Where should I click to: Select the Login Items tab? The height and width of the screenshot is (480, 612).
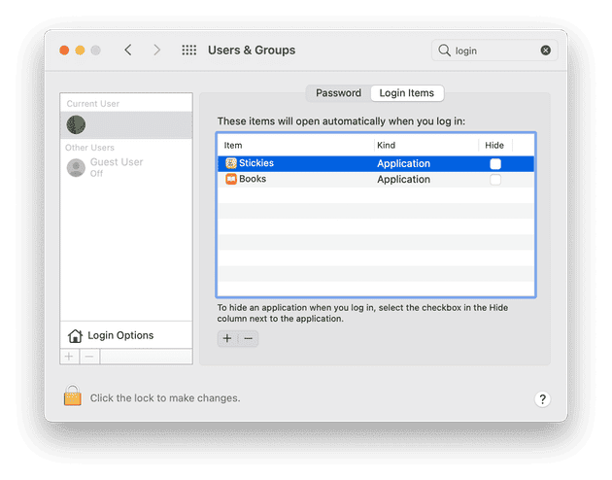click(x=407, y=93)
